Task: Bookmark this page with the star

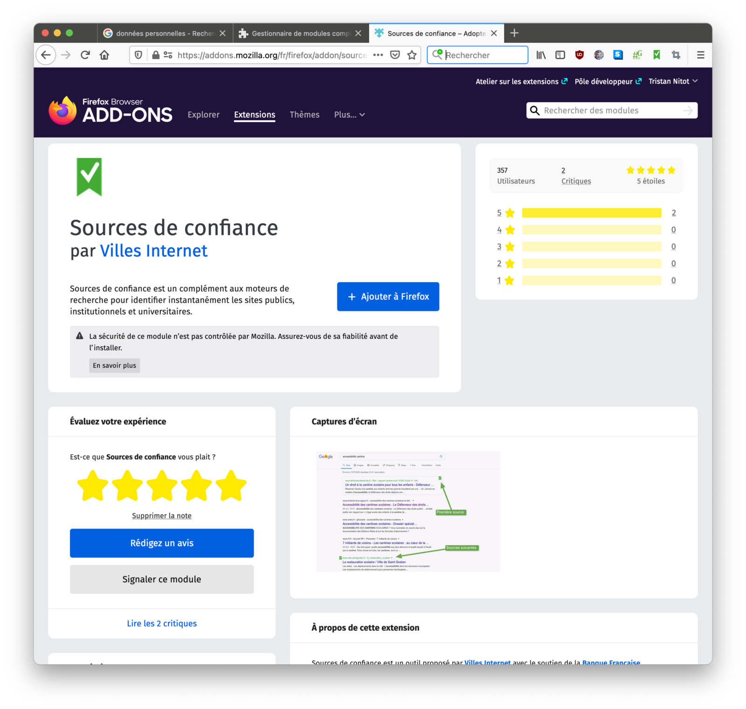Action: point(412,55)
